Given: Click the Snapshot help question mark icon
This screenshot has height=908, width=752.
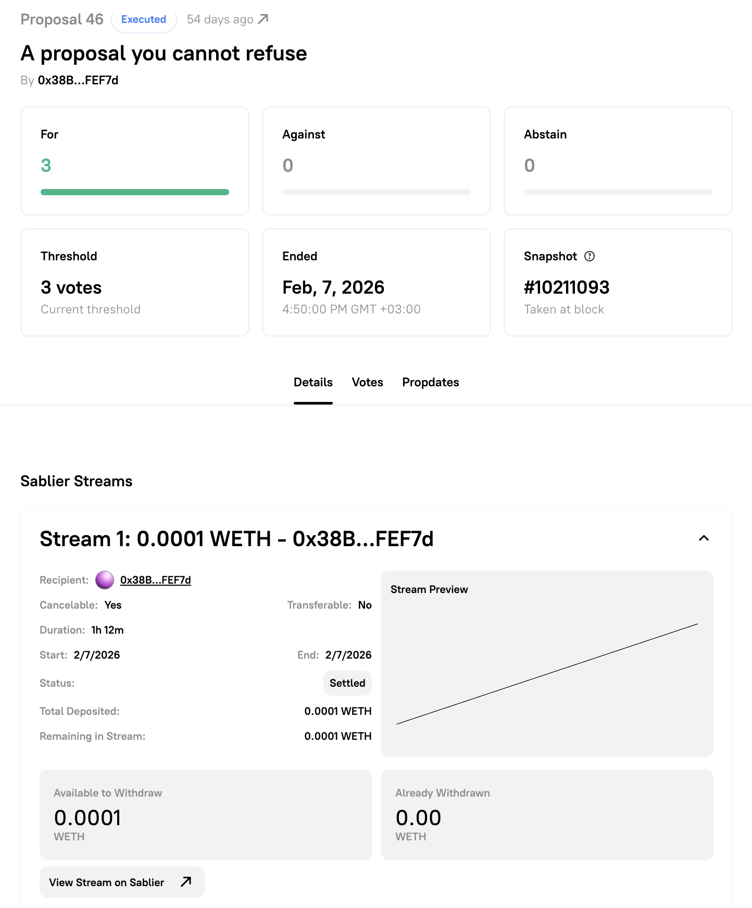Looking at the screenshot, I should click(590, 256).
